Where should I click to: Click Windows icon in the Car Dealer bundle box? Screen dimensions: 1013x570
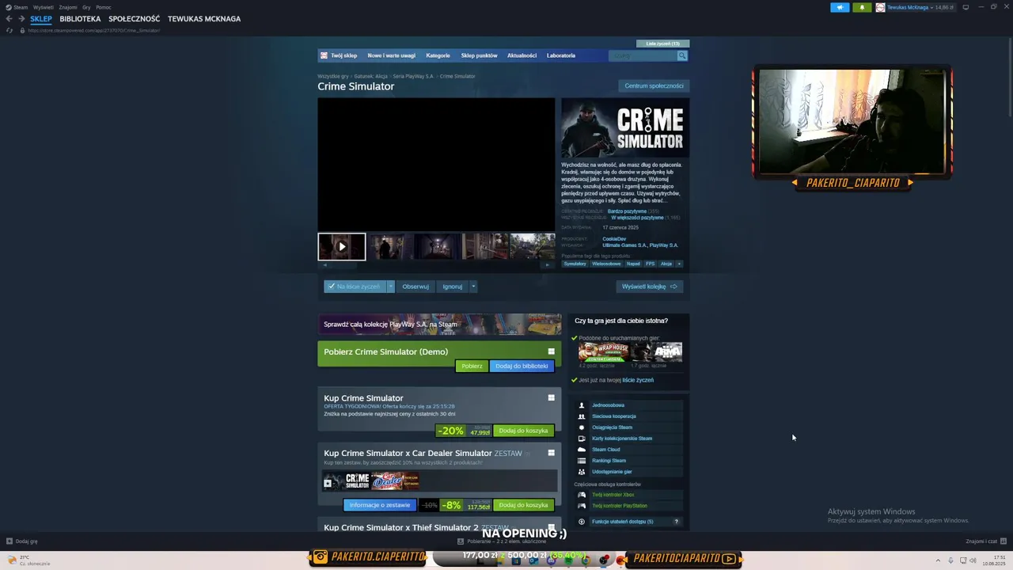[x=551, y=453]
